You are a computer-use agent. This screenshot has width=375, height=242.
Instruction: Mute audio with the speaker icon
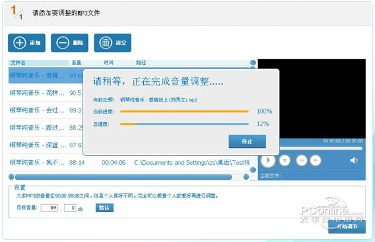pyautogui.click(x=354, y=160)
